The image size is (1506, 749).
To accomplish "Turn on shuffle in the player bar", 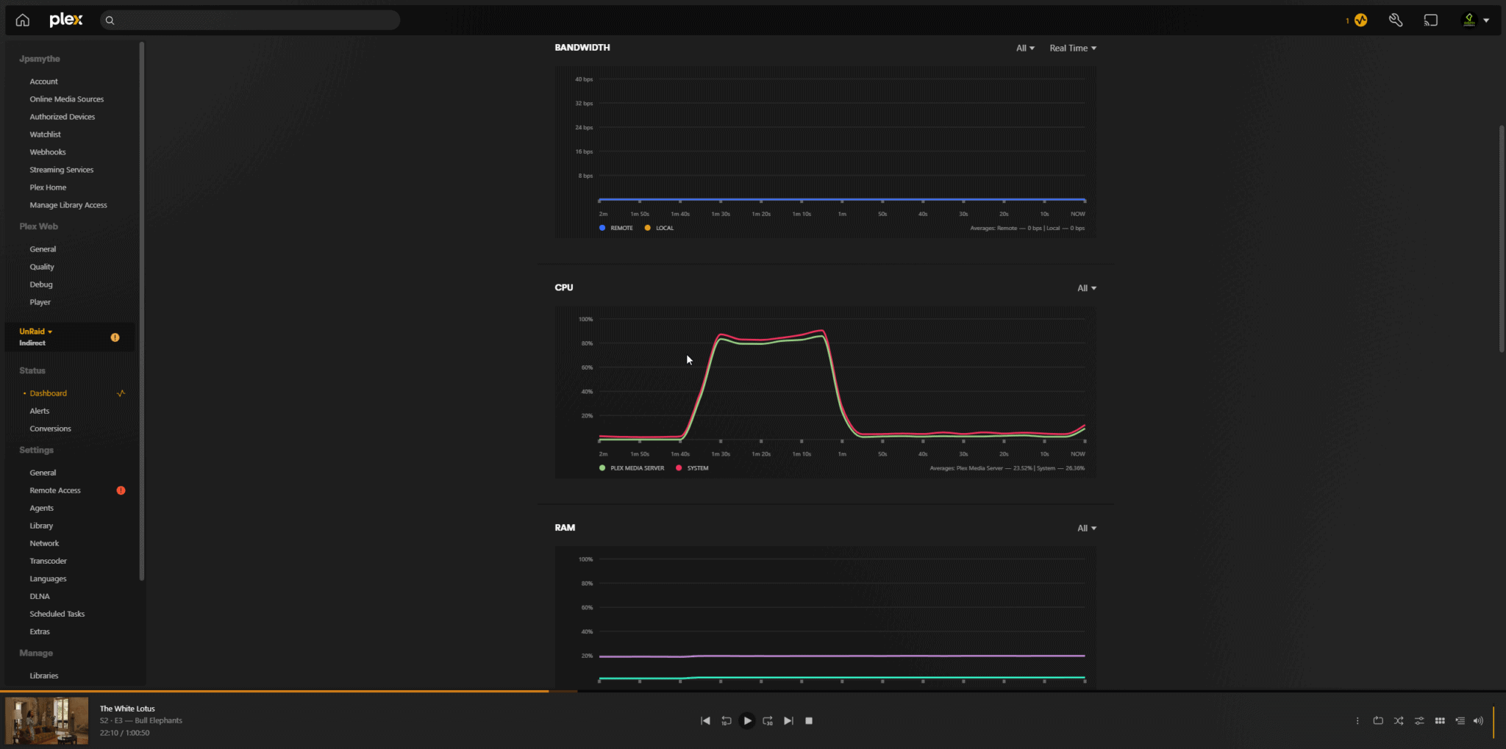I will click(x=1399, y=721).
